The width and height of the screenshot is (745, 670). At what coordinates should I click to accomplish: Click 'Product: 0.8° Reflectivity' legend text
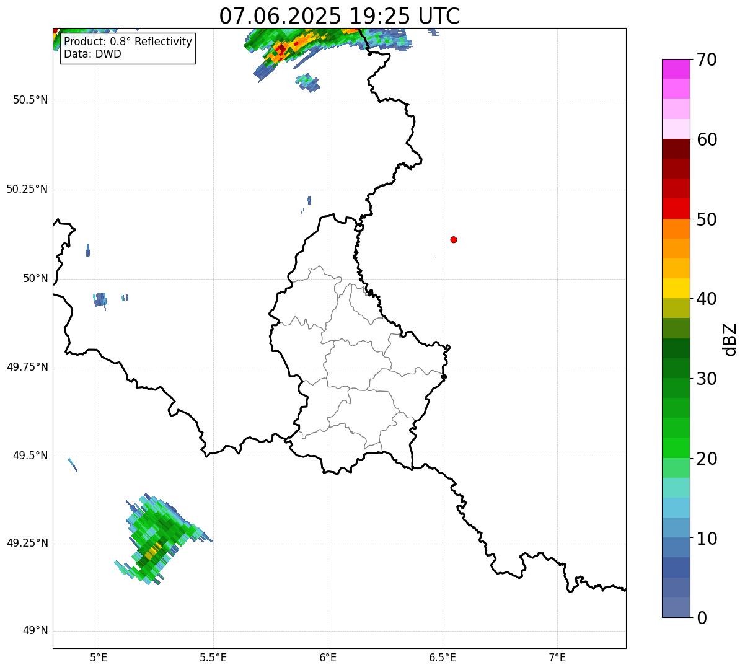click(x=128, y=42)
